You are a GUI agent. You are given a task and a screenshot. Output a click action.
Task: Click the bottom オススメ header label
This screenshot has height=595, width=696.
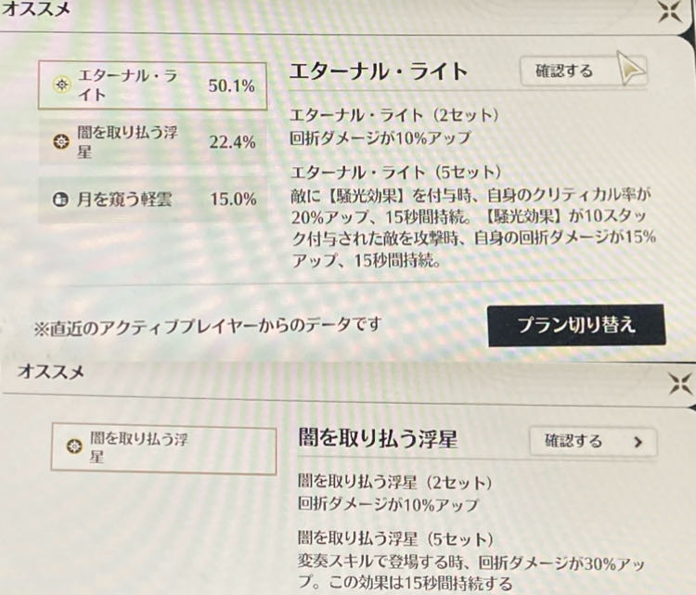click(51, 373)
